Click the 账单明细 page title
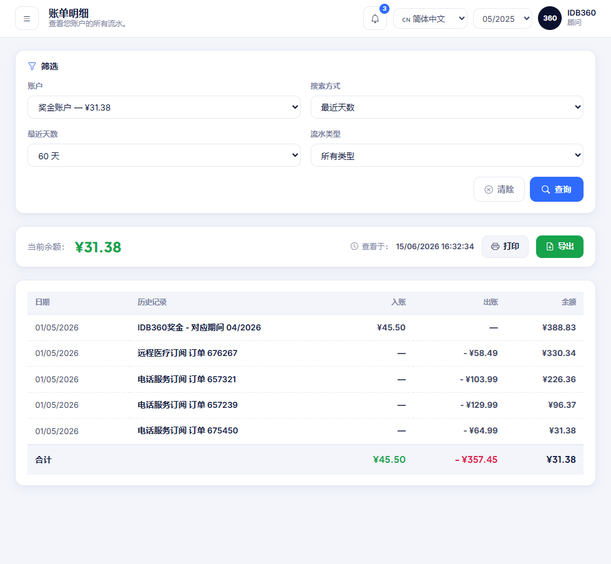611x564 pixels. tap(69, 13)
